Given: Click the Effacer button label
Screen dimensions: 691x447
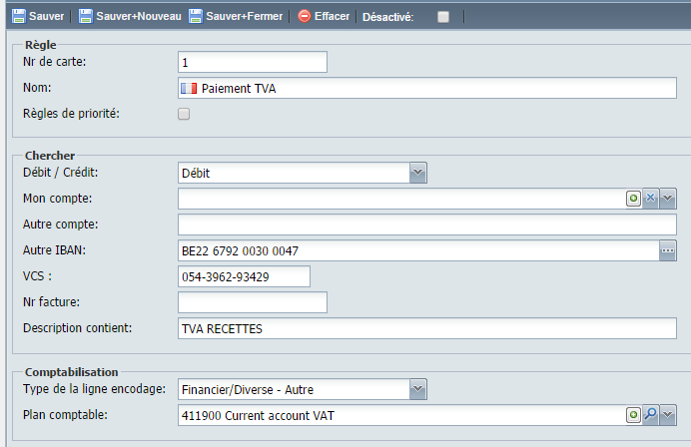Looking at the screenshot, I should pyautogui.click(x=332, y=16).
